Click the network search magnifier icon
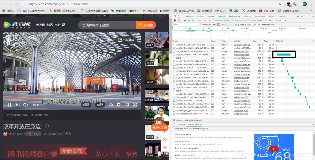Viewport: 315px width, 160px height. [x=193, y=21]
